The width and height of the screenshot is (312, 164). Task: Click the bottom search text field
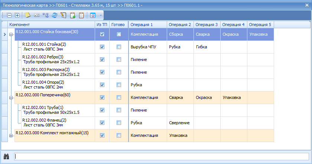[x=161, y=157]
